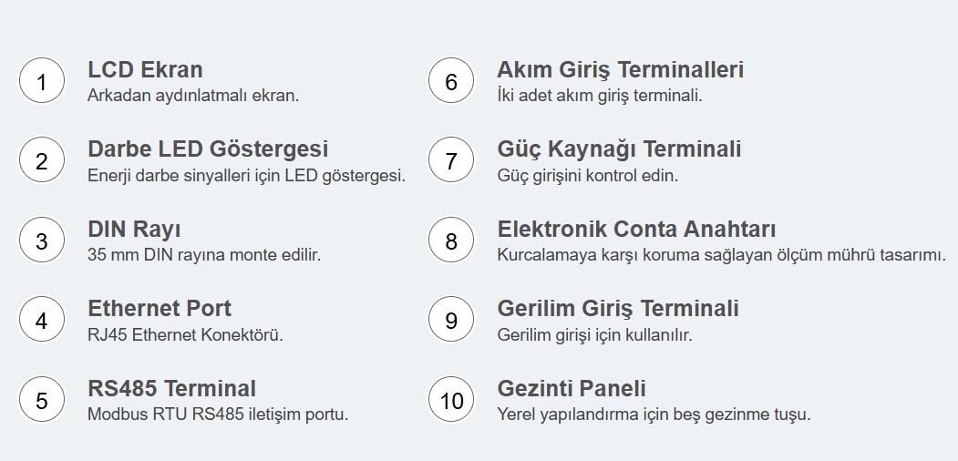Click the number 6 circle badge
Viewport: 958px width, 461px height.
coord(451,82)
